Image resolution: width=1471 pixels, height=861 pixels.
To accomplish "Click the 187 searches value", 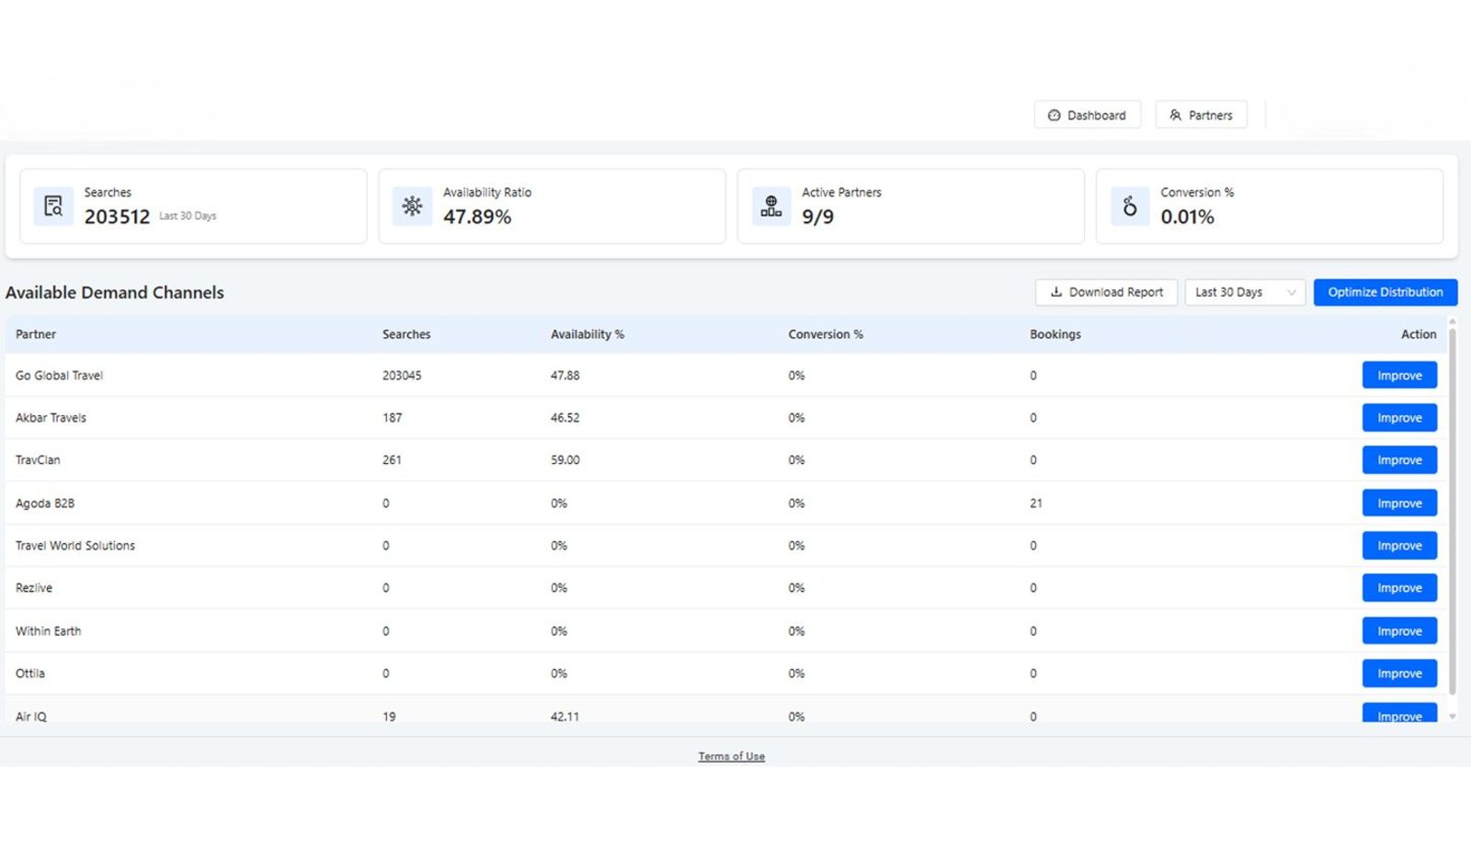I will pyautogui.click(x=392, y=417).
